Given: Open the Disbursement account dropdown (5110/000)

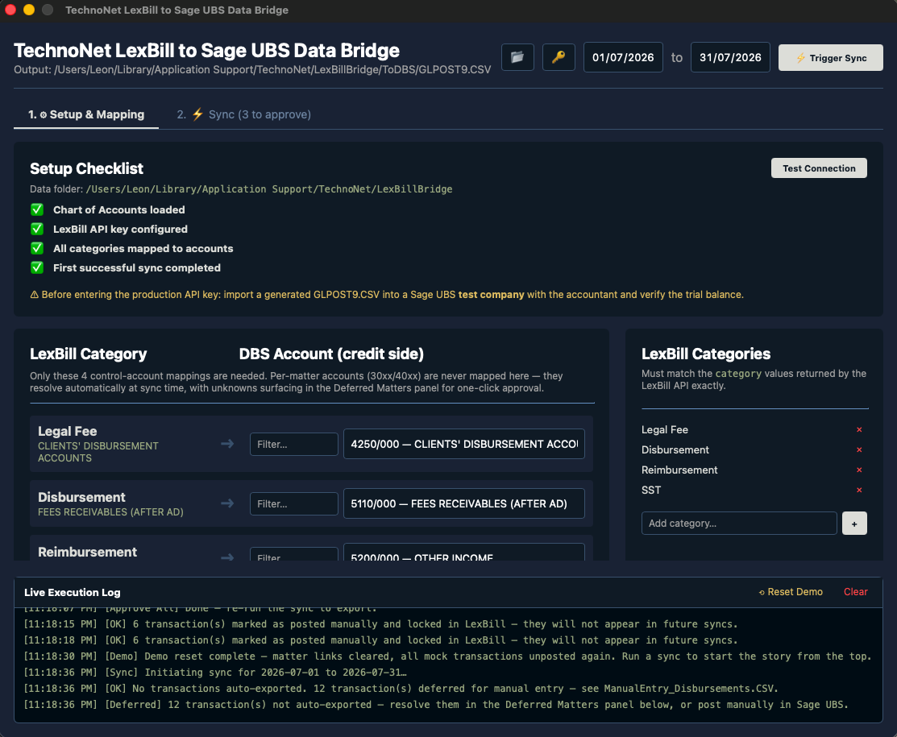Looking at the screenshot, I should (x=464, y=503).
